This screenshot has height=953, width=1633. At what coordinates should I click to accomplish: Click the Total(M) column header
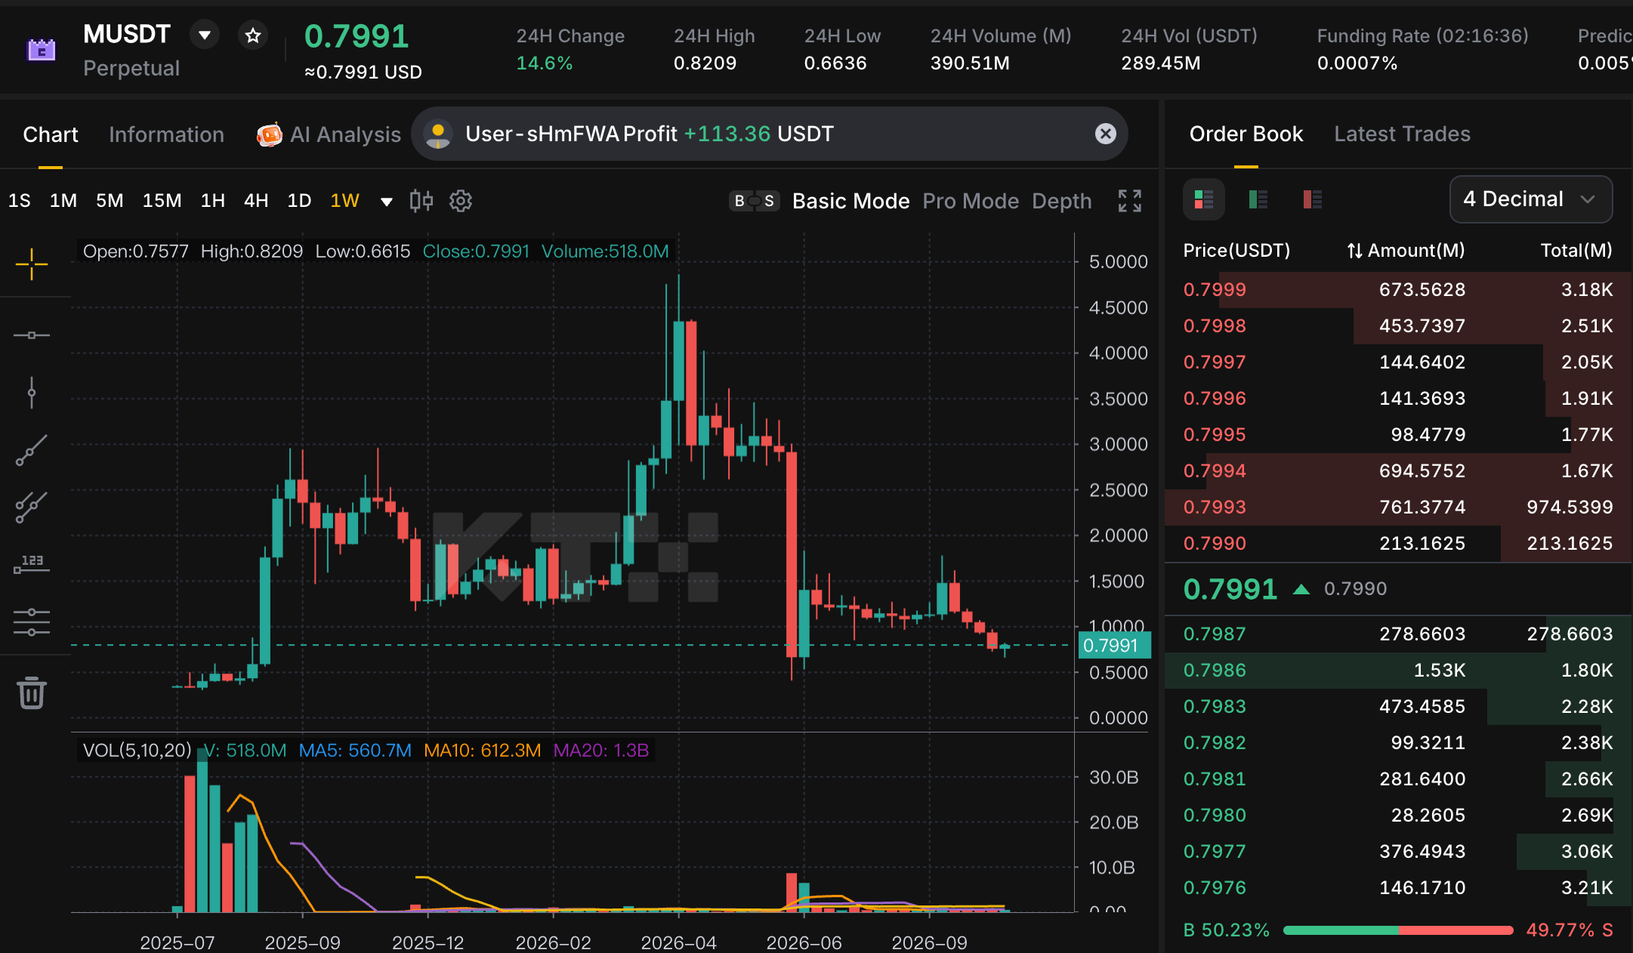pos(1576,250)
